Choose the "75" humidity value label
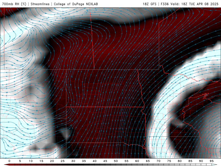 [x=169, y=161]
